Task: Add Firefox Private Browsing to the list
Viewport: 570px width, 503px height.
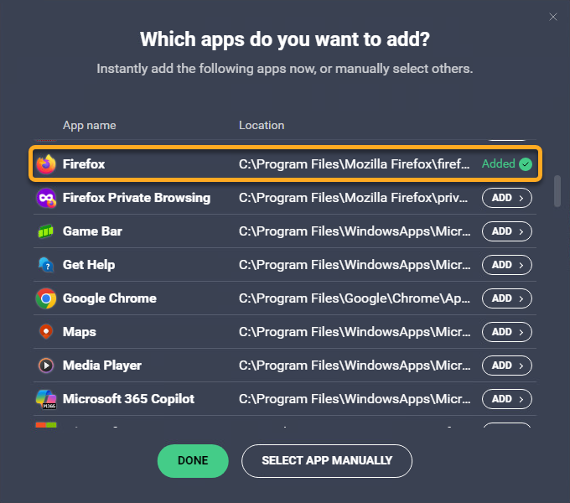Action: coord(506,198)
